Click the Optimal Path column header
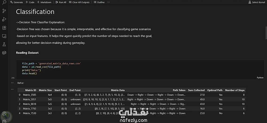Screen dimensions: 267x123 (215, 90)
